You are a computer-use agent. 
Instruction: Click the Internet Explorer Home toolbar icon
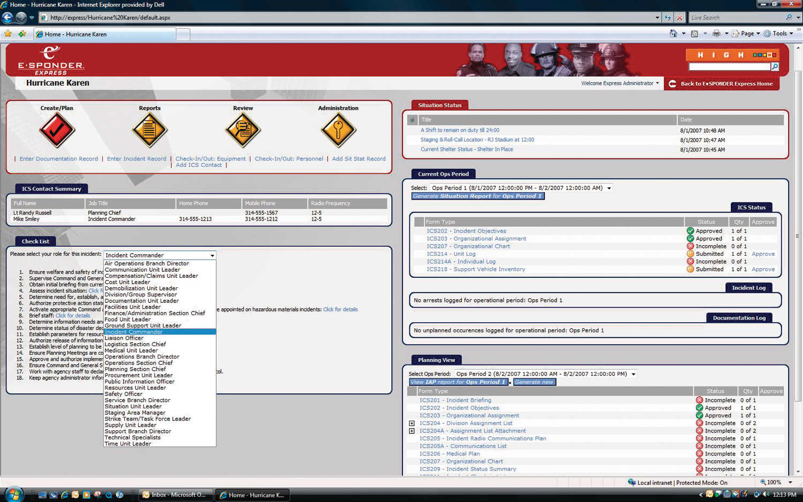tap(673, 34)
